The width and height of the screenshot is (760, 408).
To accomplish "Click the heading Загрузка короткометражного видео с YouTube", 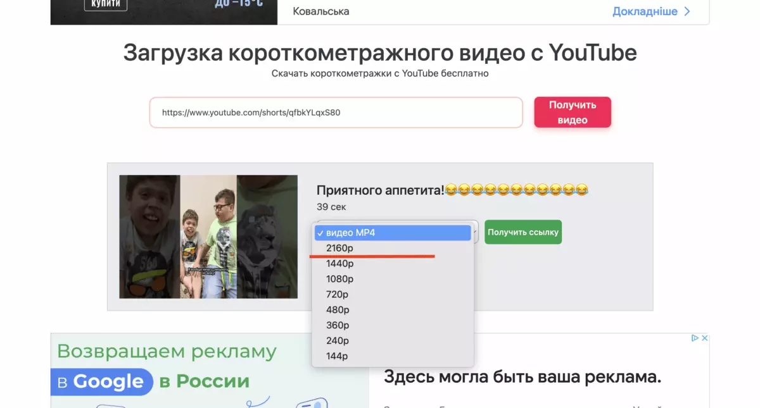I will (x=380, y=53).
